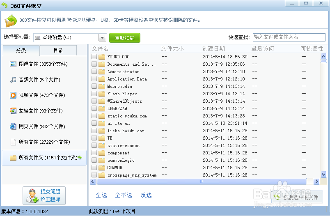
Task: Click the web page files IE icon
Action: tap(13, 126)
